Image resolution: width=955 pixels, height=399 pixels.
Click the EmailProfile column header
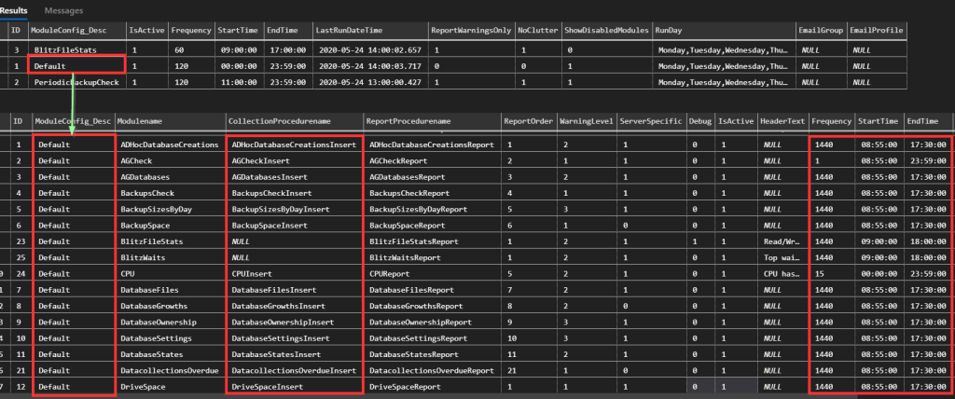[x=878, y=30]
